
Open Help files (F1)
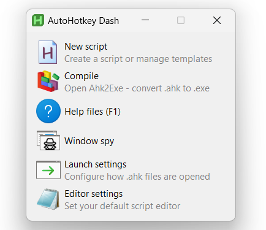93,112
